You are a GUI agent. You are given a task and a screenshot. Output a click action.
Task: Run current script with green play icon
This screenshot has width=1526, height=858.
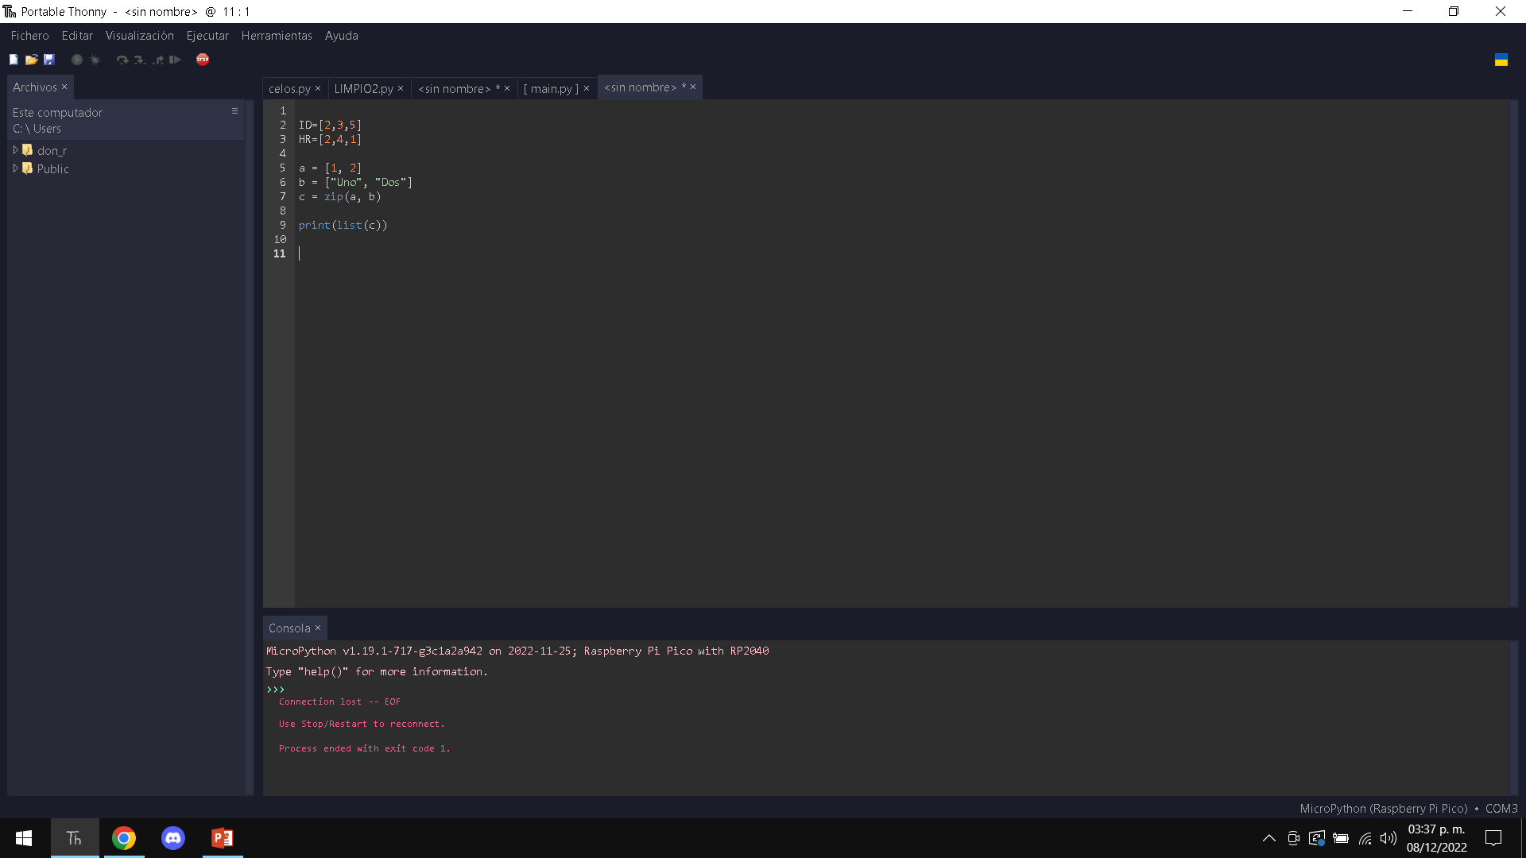coord(77,60)
